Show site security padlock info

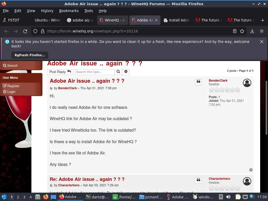(43, 31)
